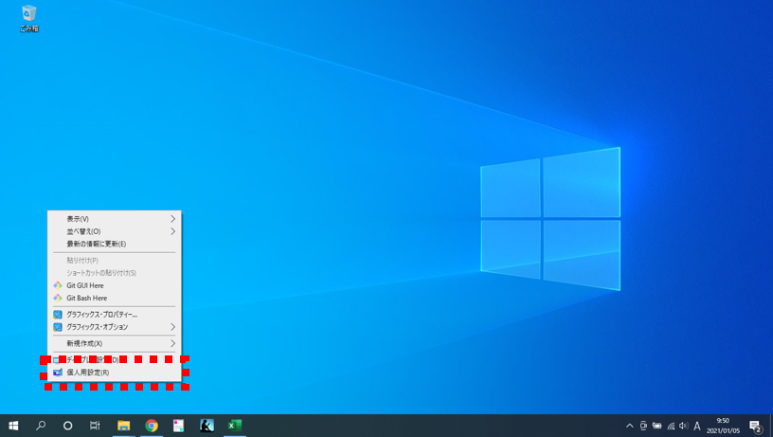The height and width of the screenshot is (437, 773).
Task: Select 最新の情報に更新(E)
Action: tap(115, 244)
